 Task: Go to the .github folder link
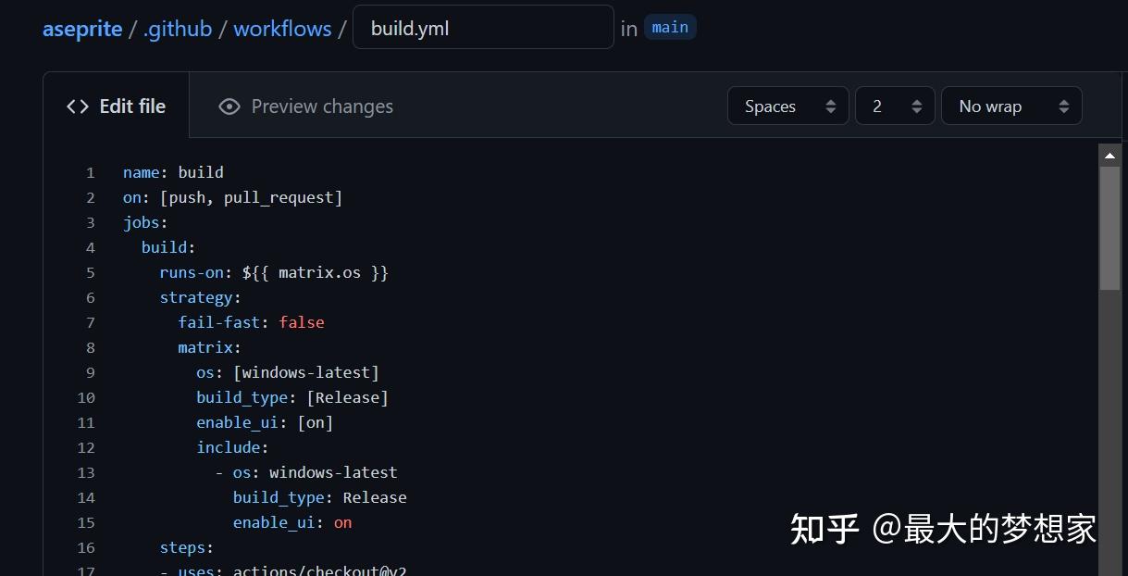pyautogui.click(x=178, y=29)
